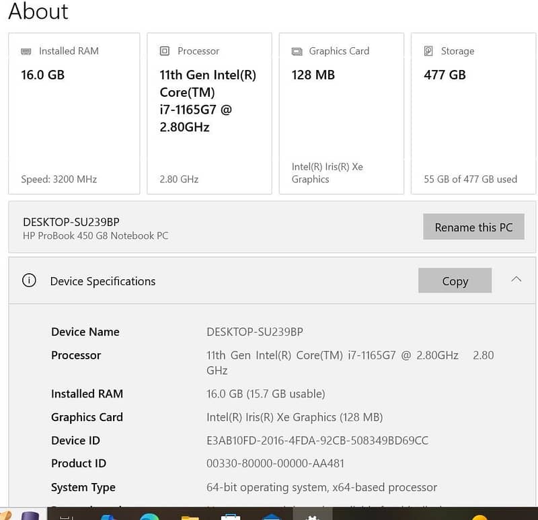This screenshot has height=520, width=538.
Task: Click the HP ProBook 450 G8 Notebook PC text
Action: point(95,235)
